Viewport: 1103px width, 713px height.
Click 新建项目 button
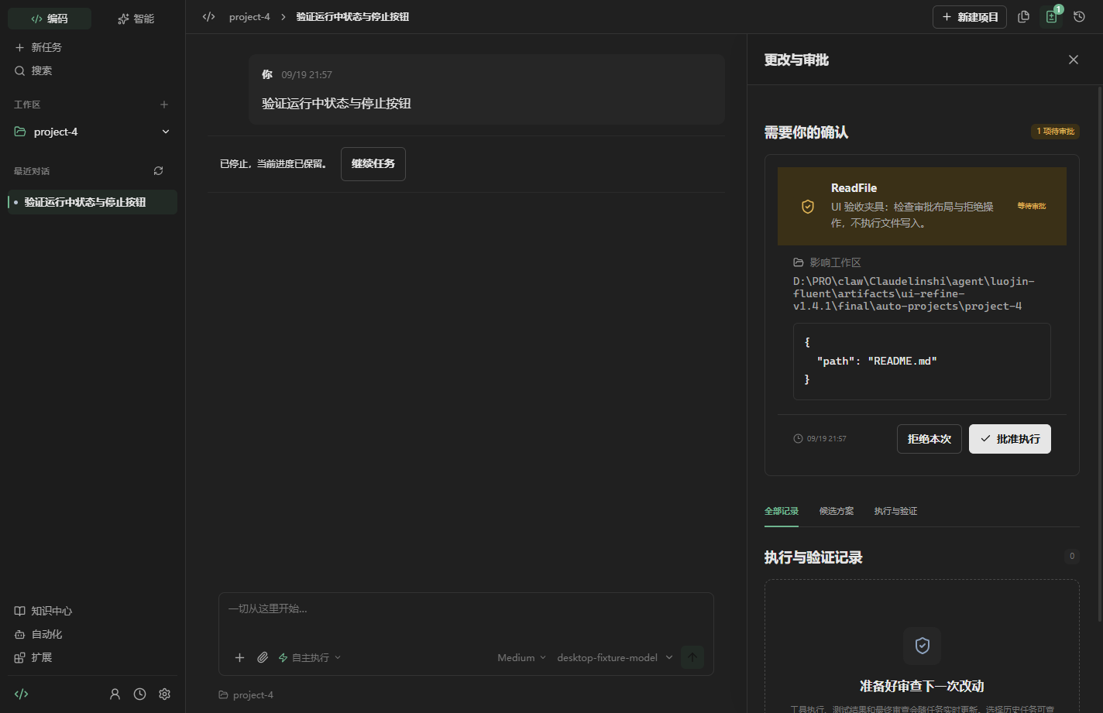point(970,17)
